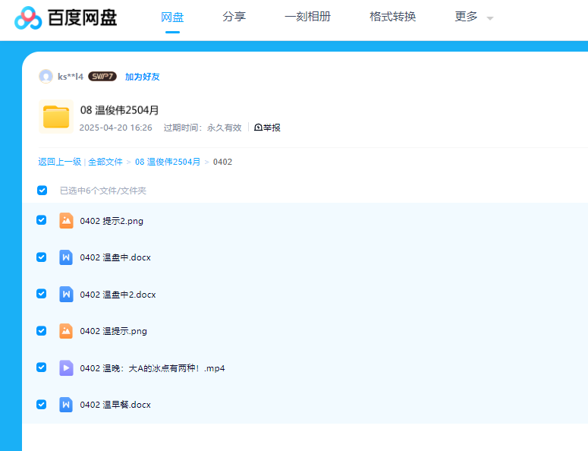This screenshot has width=588, height=451.
Task: Open the 一刻相册 tab
Action: 307,17
